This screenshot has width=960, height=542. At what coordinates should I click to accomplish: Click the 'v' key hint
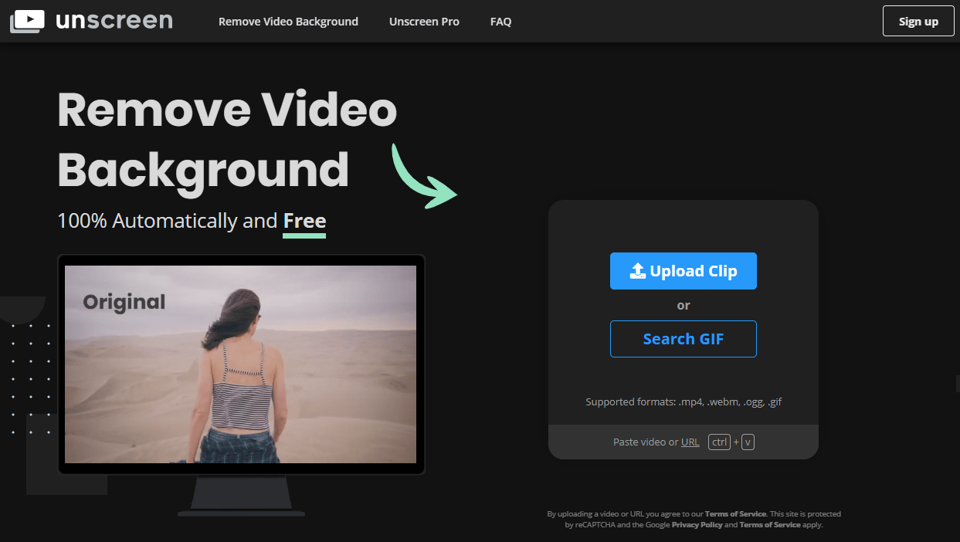click(x=748, y=442)
